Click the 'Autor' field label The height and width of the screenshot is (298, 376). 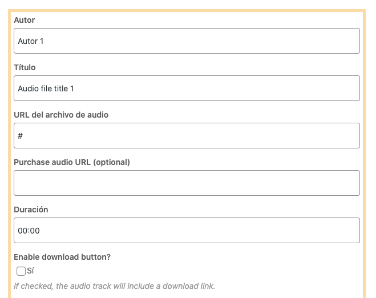pos(24,20)
